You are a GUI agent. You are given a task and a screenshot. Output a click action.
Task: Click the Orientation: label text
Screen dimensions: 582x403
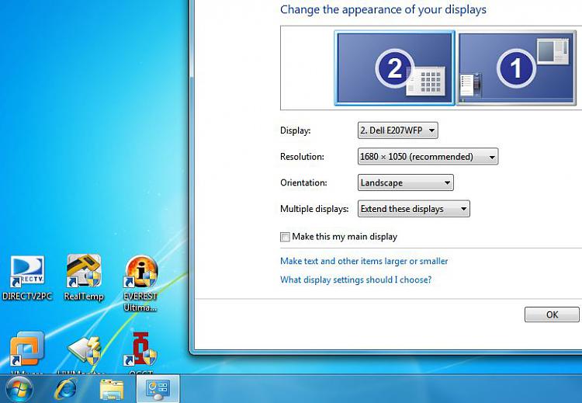click(303, 182)
